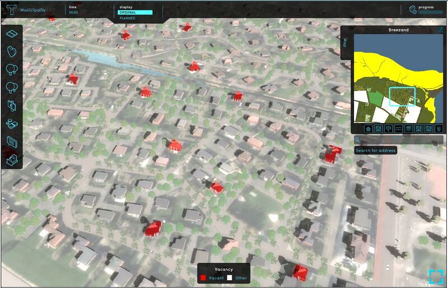Switch display to PLANNED
The image size is (448, 288).
[128, 18]
